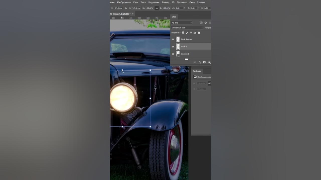Open the Просмотр menu
Image resolution: width=321 pixels, height=180 pixels.
coord(182,2)
